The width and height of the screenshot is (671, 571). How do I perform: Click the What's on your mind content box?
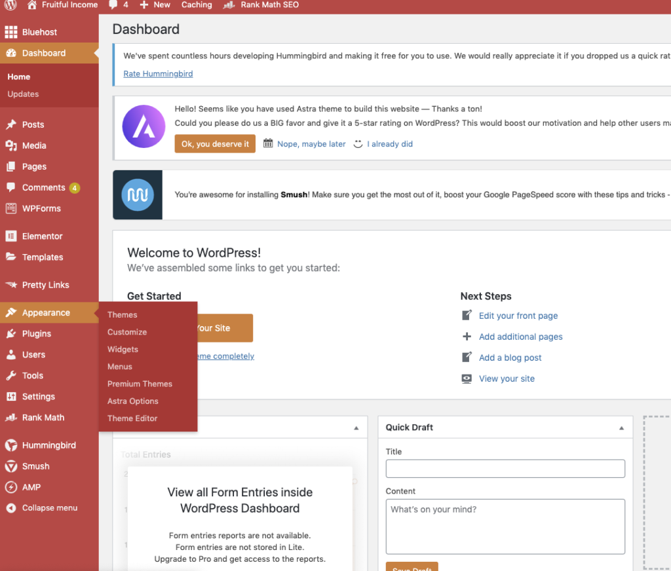click(x=505, y=526)
